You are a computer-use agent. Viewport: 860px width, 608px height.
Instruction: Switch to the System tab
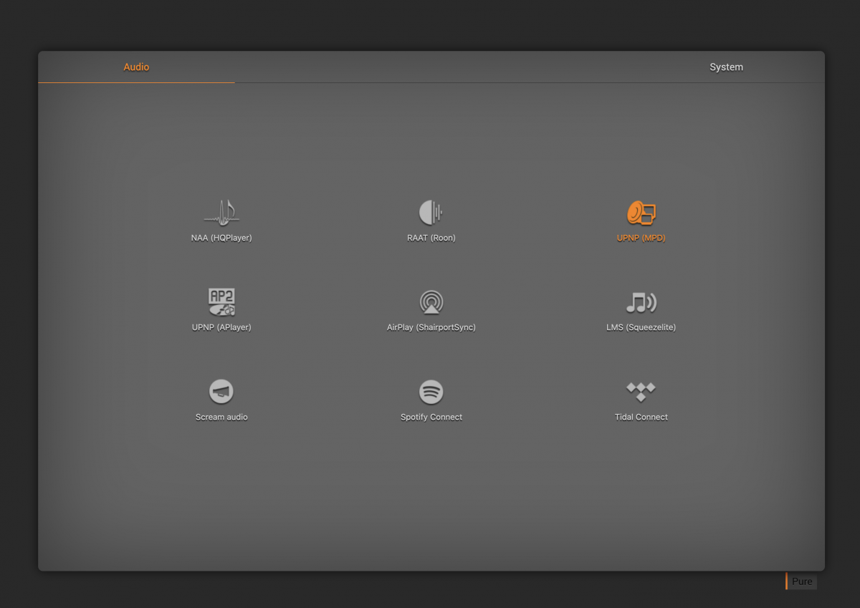(x=726, y=67)
